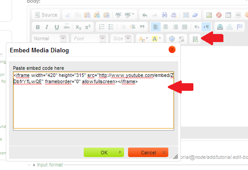
Task: Insert a numbered list
Action: (102, 27)
